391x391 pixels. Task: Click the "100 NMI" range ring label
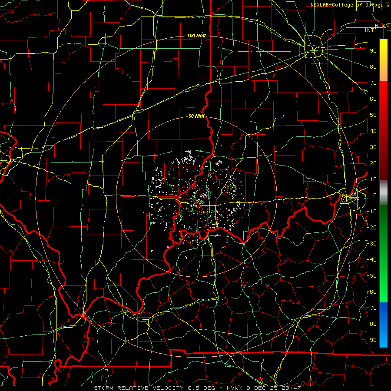pos(196,36)
